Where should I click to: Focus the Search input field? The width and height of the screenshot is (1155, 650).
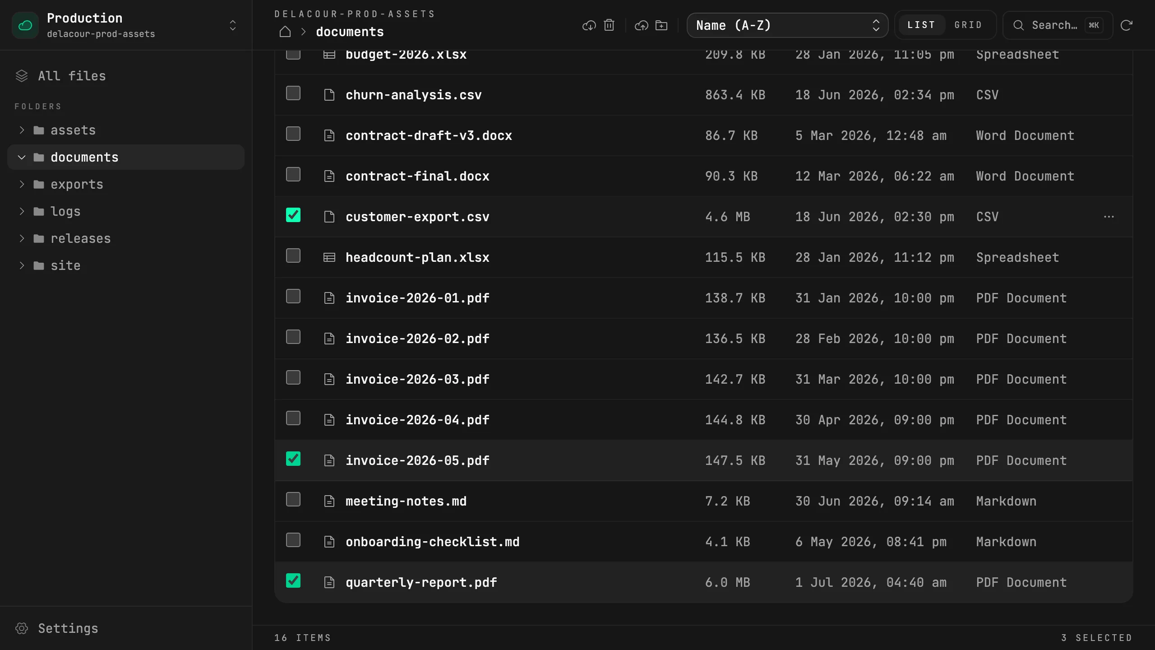(1058, 25)
